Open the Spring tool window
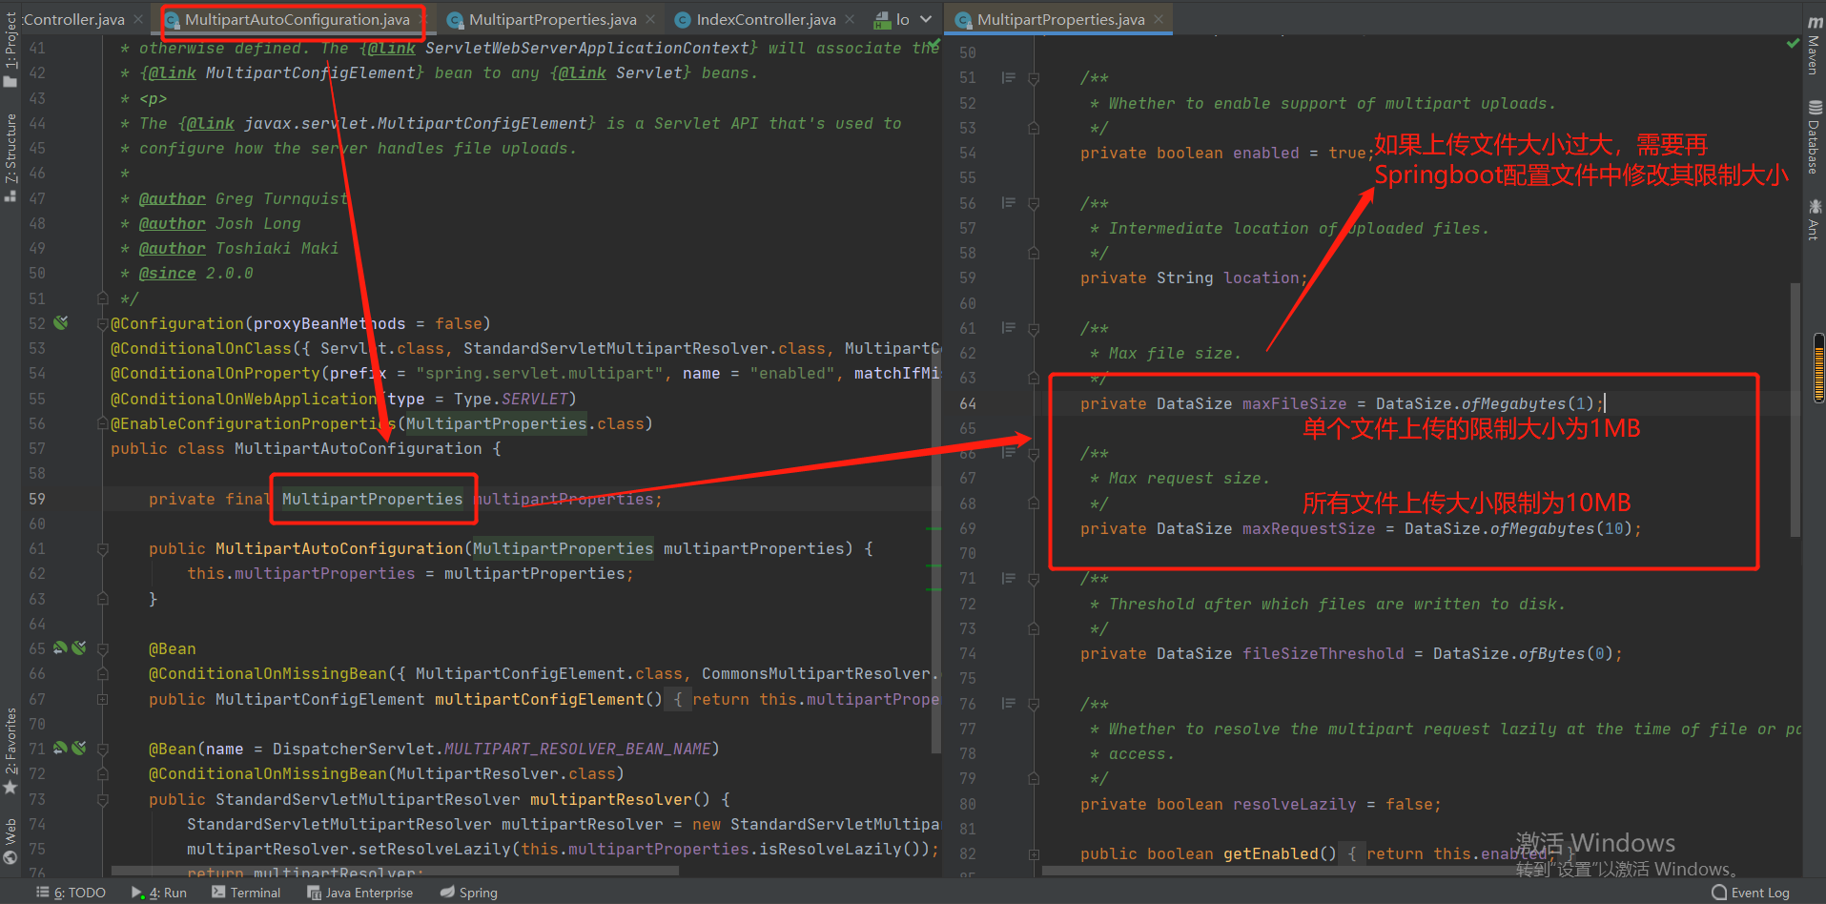 [469, 893]
